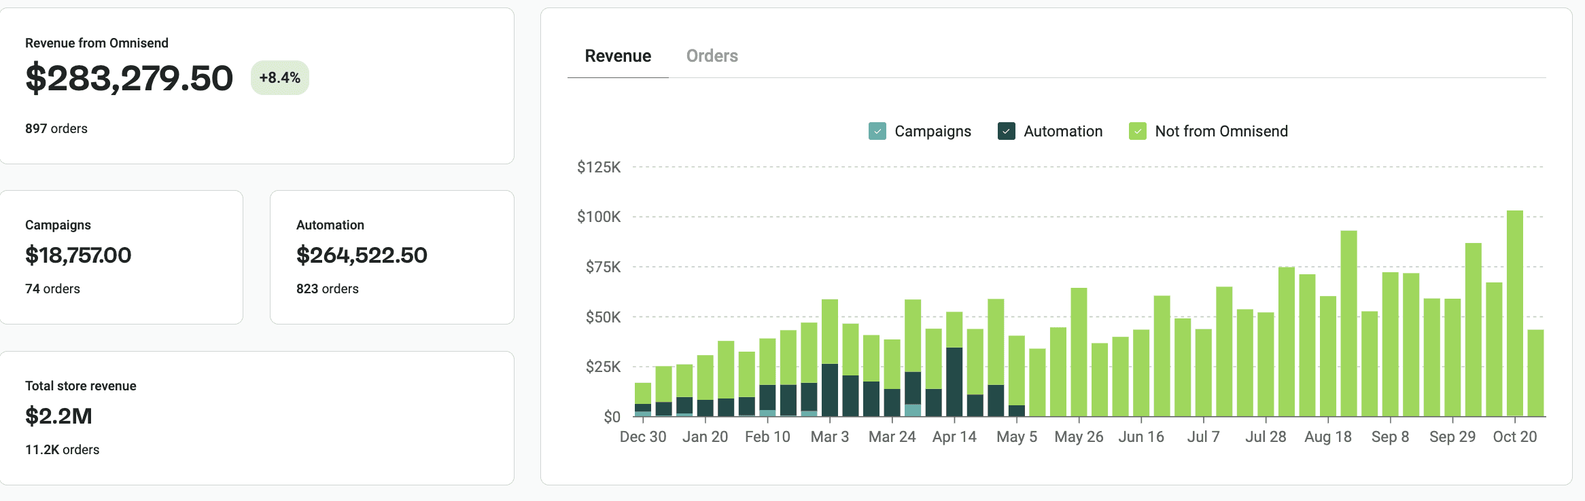This screenshot has width=1585, height=501.
Task: Click the Total store revenue label
Action: [x=81, y=386]
